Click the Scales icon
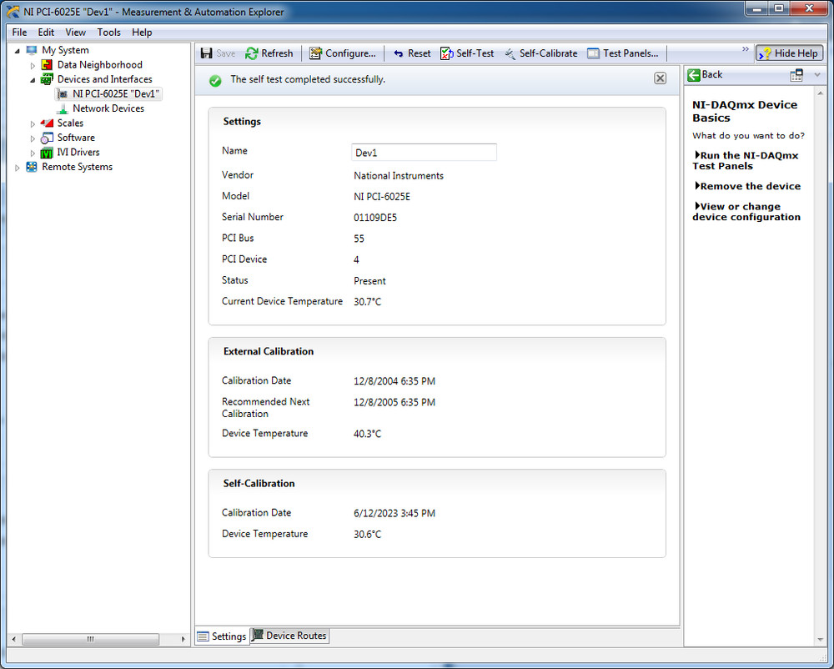This screenshot has width=834, height=669. pos(47,123)
